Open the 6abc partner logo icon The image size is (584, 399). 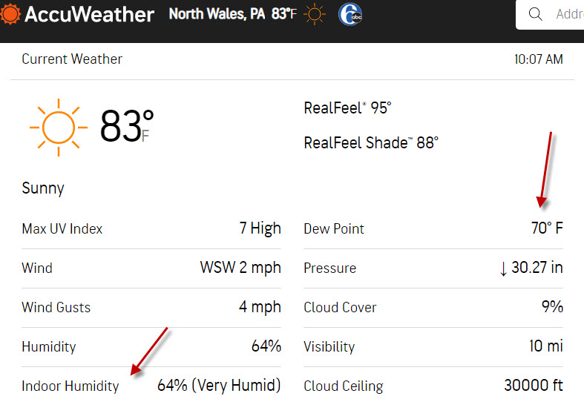coord(350,15)
